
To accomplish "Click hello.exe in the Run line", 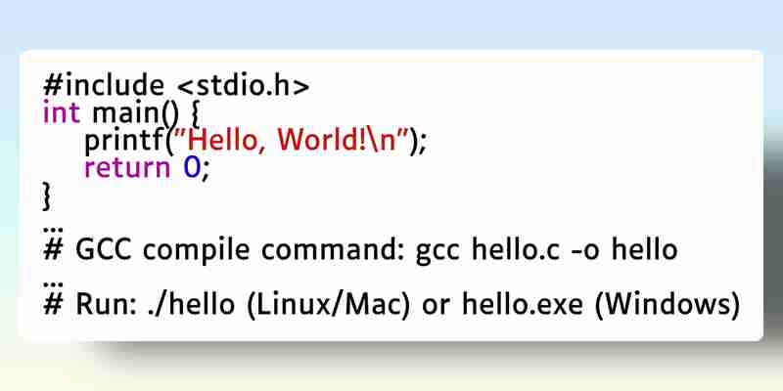I will (x=523, y=304).
